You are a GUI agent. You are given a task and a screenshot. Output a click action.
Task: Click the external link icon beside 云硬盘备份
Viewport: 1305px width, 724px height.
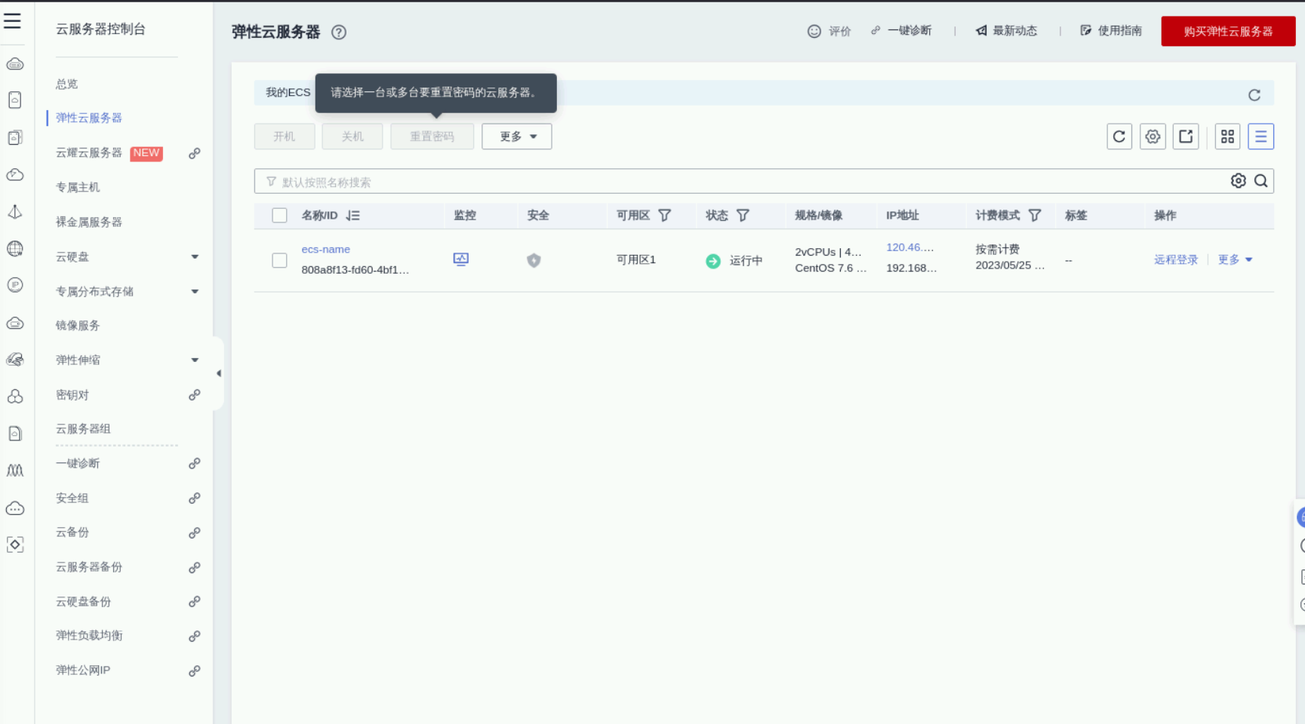pos(195,601)
